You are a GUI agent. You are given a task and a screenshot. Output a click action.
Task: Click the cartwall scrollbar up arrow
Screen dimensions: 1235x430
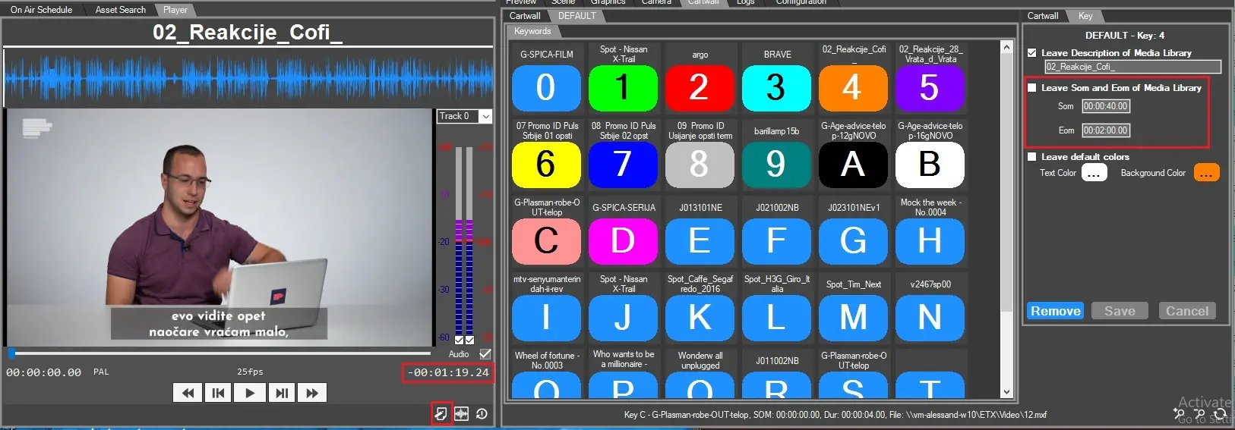pos(1007,47)
